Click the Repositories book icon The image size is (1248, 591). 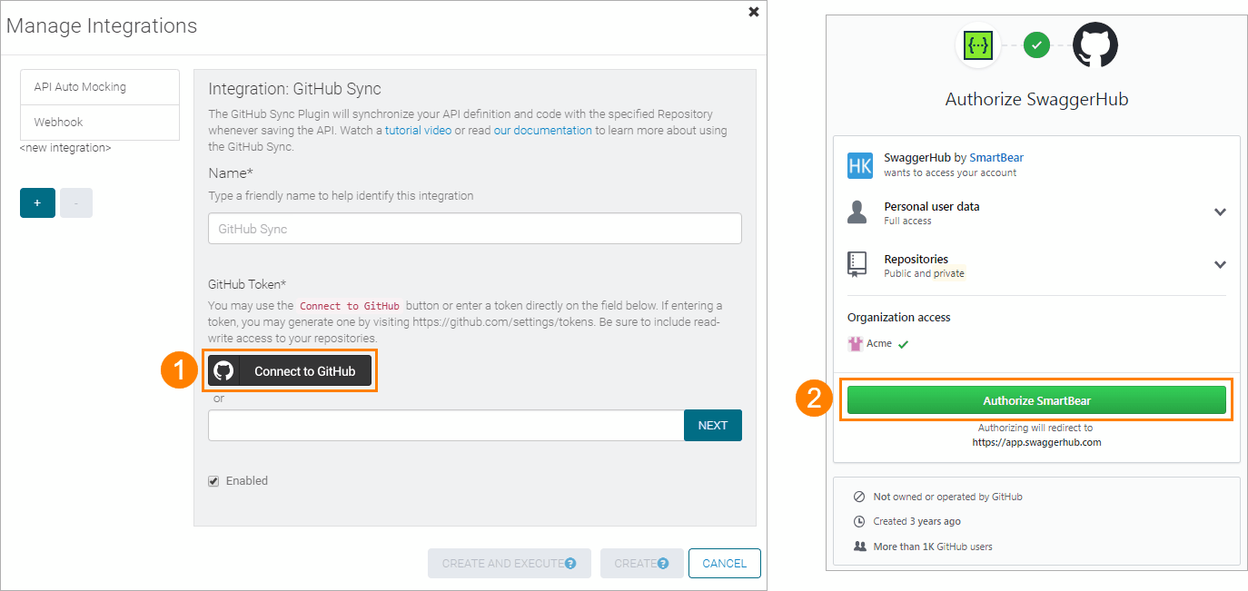(x=857, y=264)
